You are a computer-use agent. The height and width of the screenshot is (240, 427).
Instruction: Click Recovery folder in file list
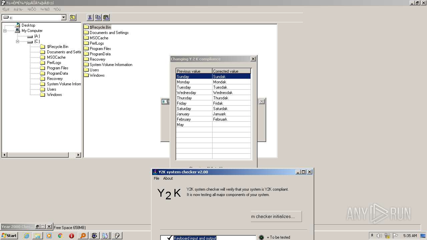point(97,59)
